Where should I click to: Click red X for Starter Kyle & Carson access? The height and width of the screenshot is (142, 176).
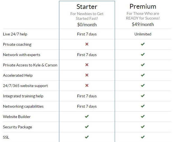point(87,65)
